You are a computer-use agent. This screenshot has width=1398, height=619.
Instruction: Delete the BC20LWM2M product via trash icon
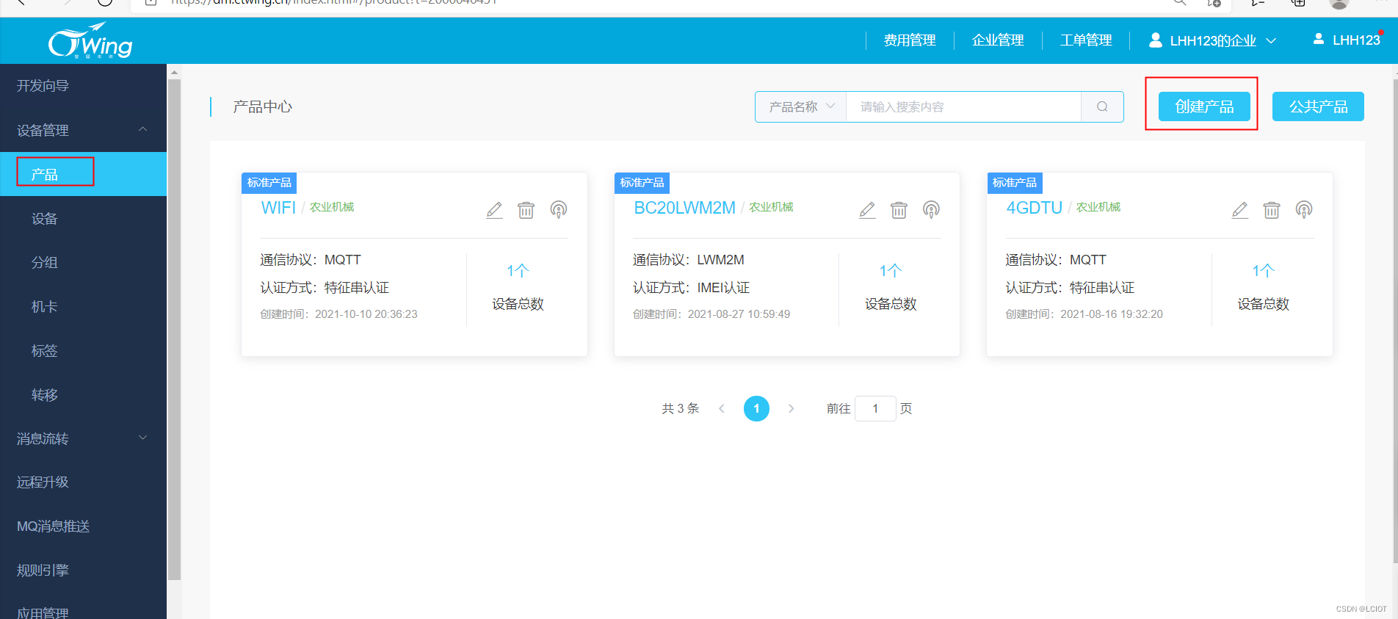pyautogui.click(x=899, y=210)
